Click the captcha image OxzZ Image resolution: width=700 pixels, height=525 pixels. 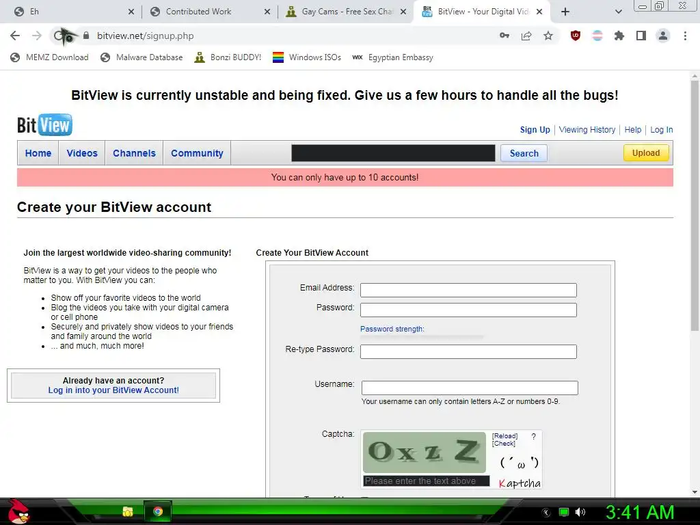(424, 453)
